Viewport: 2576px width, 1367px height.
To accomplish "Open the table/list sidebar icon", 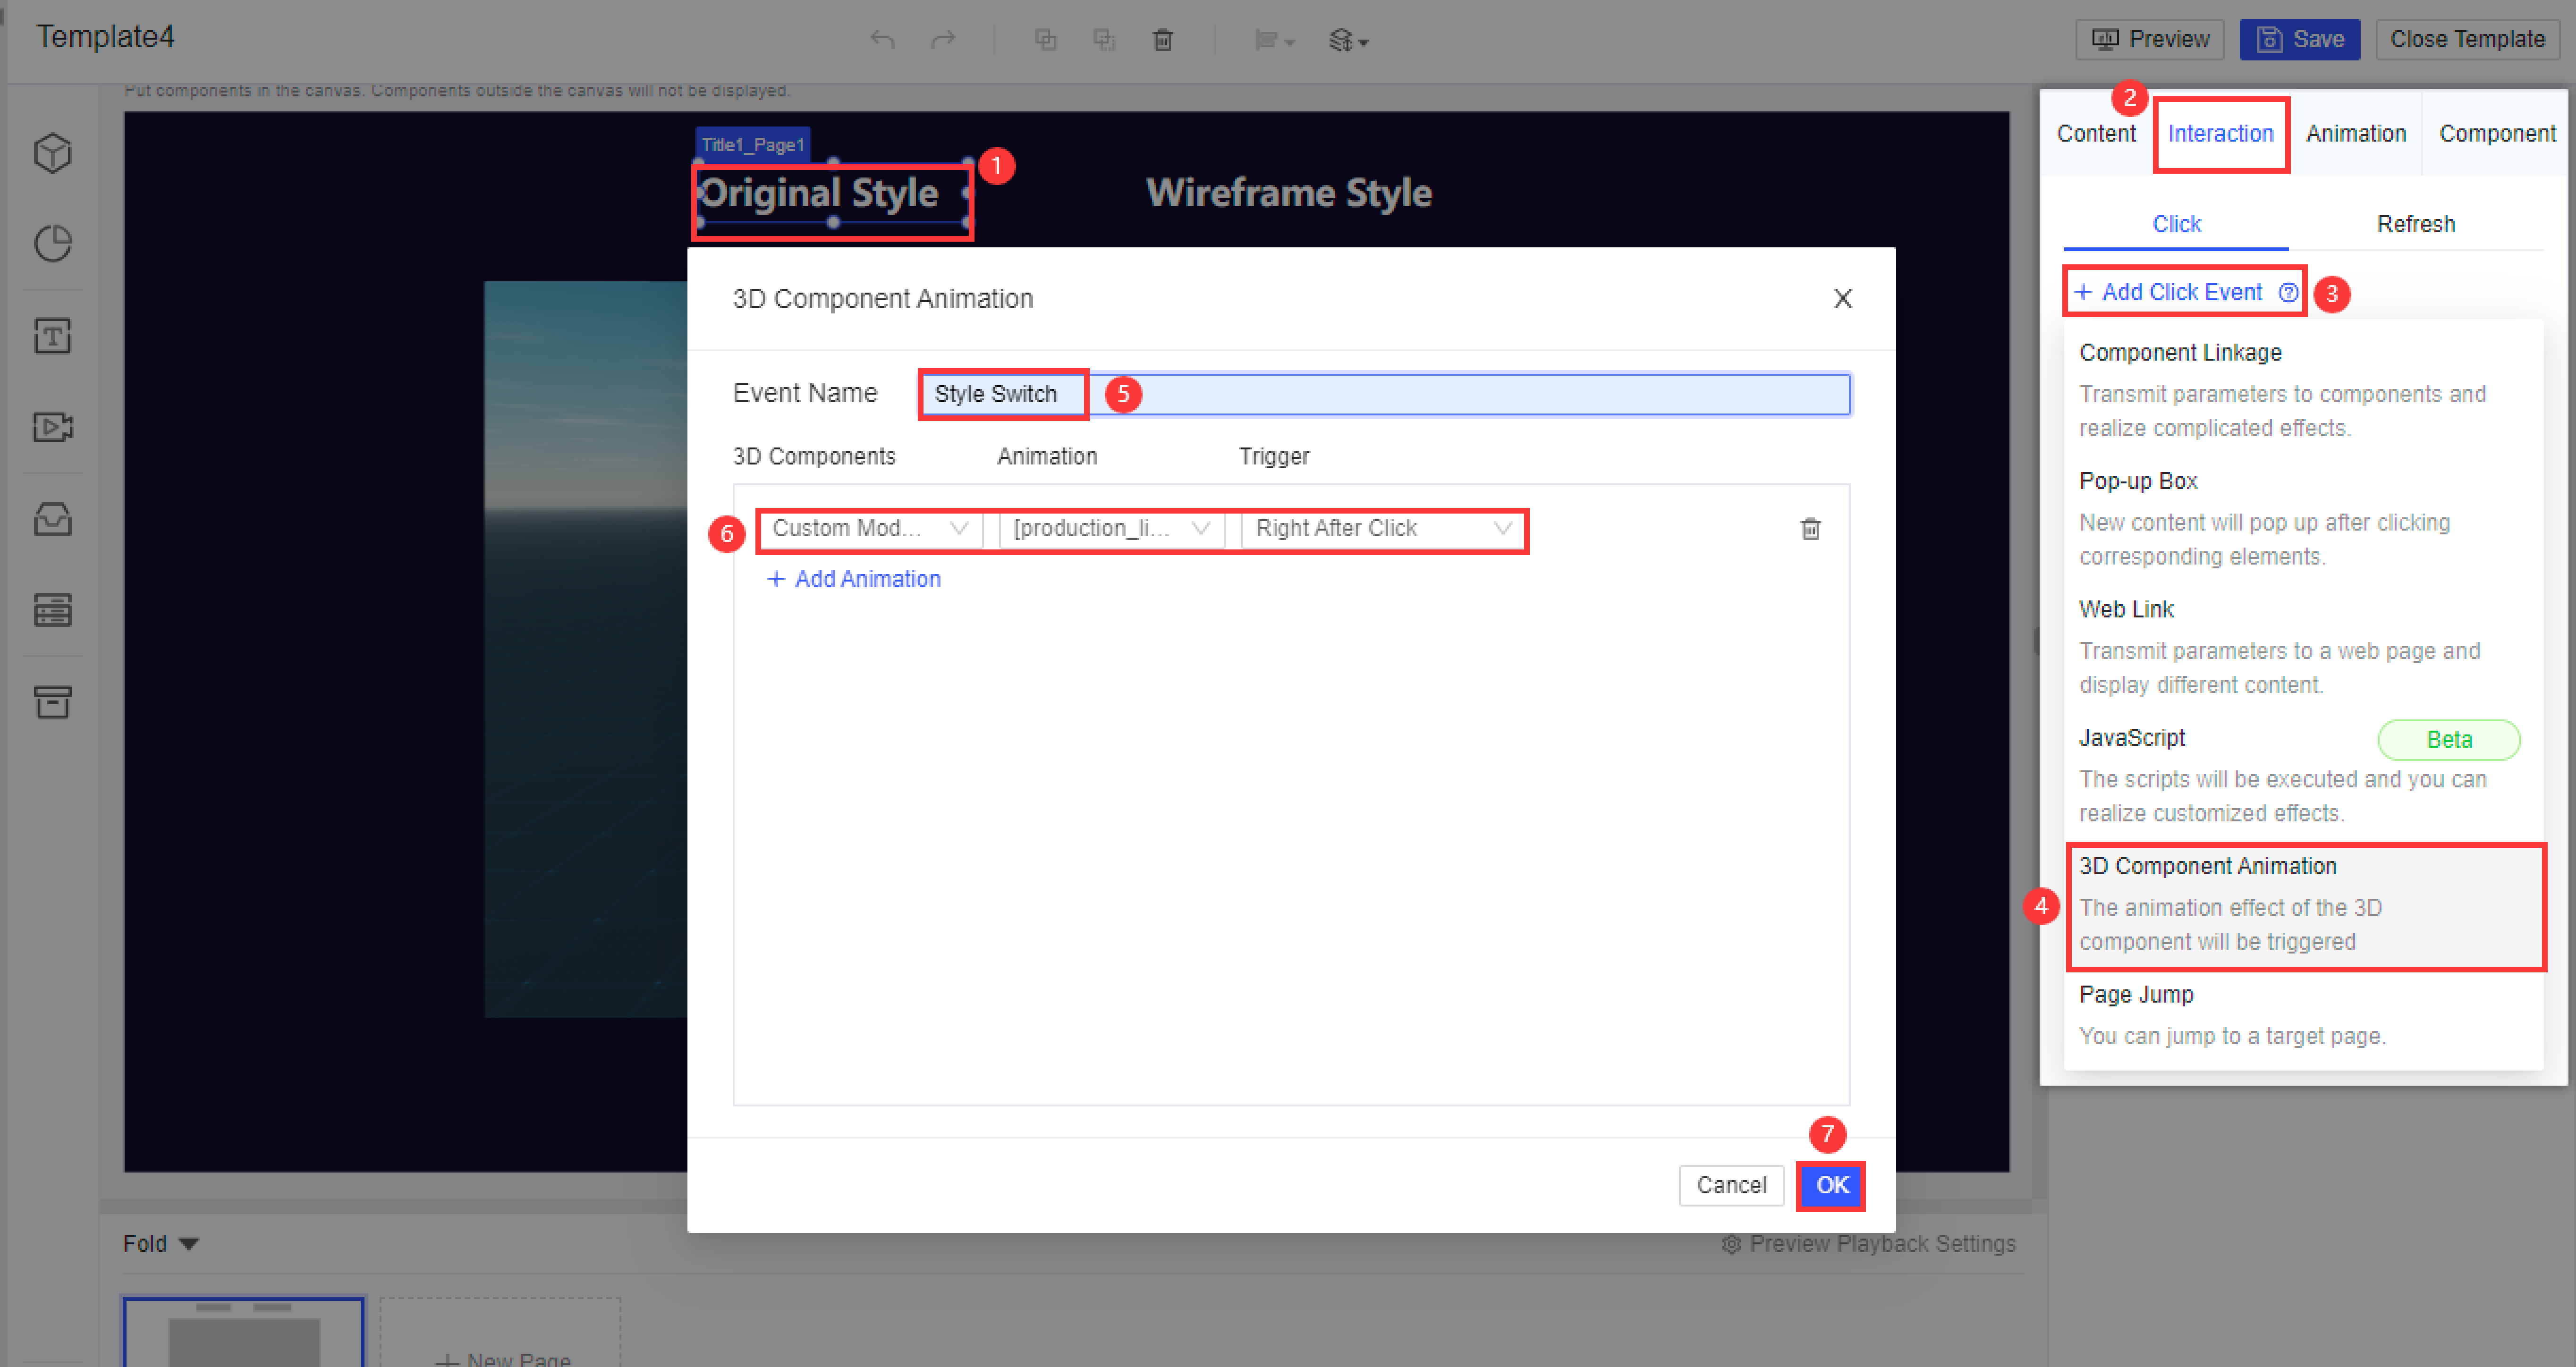I will pyautogui.click(x=52, y=609).
